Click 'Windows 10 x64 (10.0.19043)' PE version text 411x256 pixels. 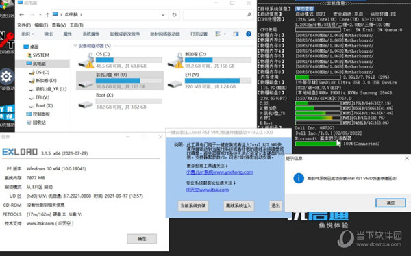56,168
